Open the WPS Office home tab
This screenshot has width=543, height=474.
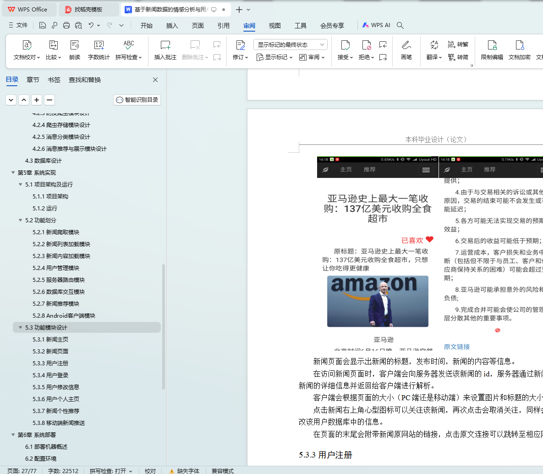[29, 9]
